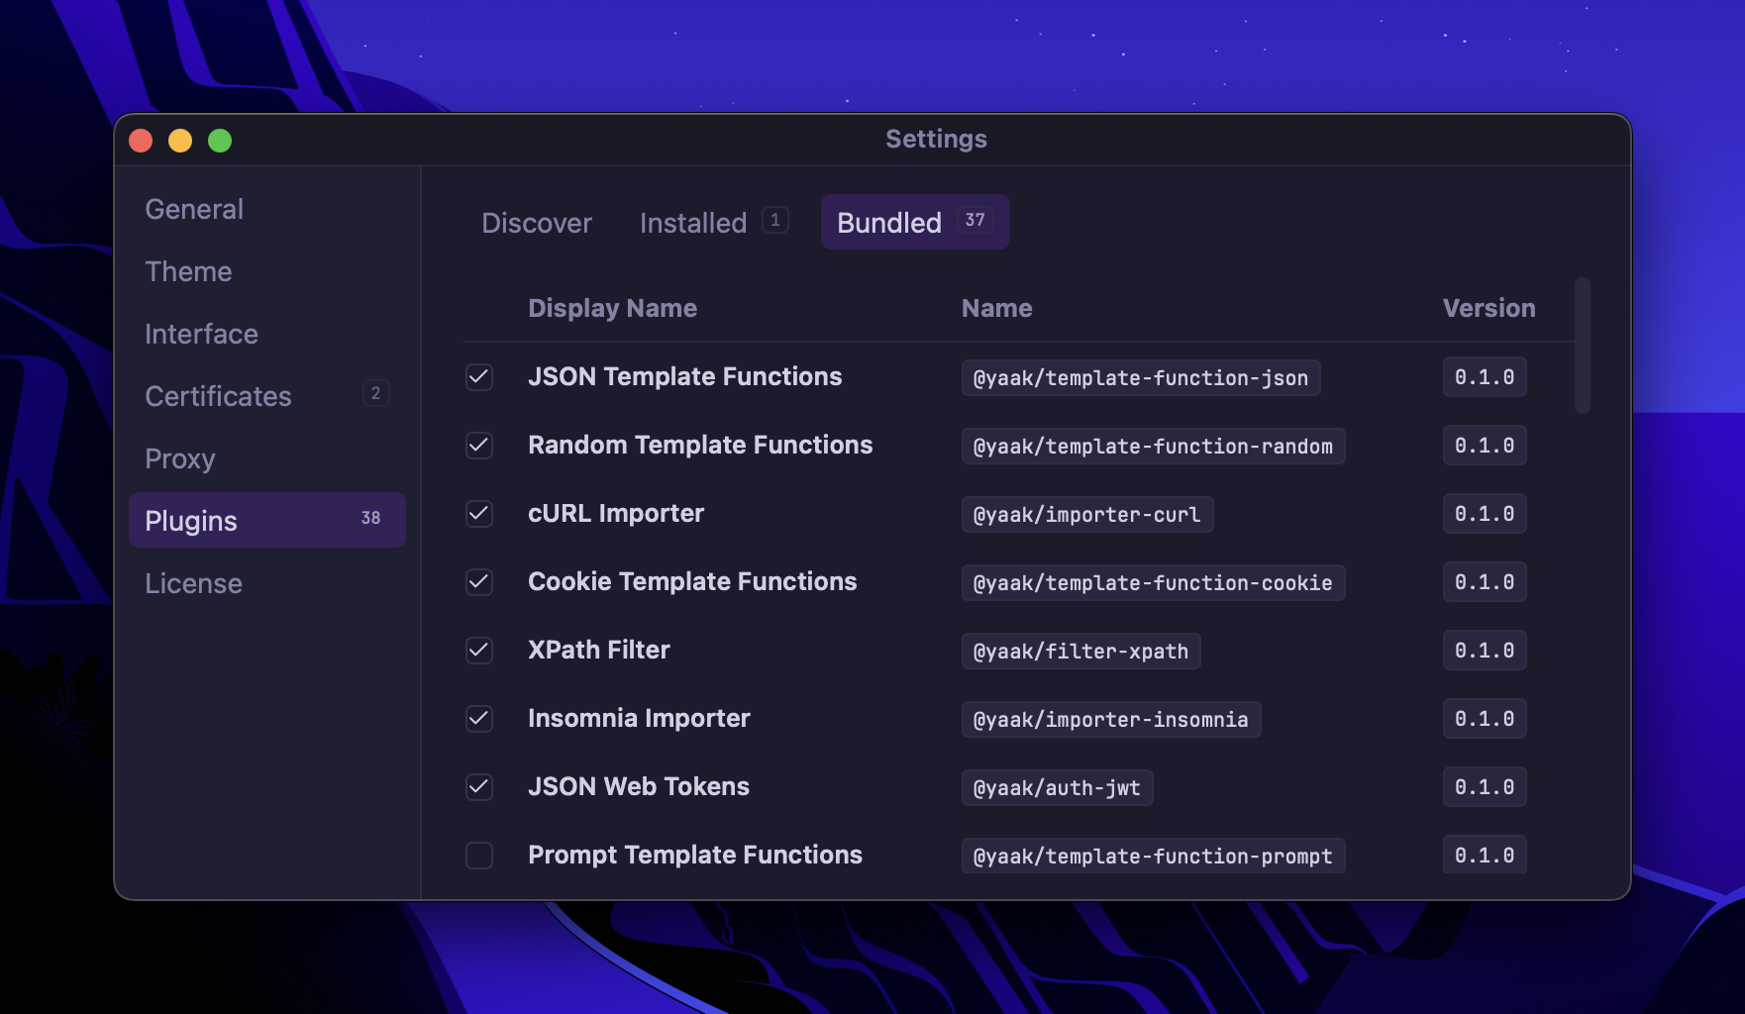Click the Display Name column header
This screenshot has height=1014, width=1745.
point(612,308)
